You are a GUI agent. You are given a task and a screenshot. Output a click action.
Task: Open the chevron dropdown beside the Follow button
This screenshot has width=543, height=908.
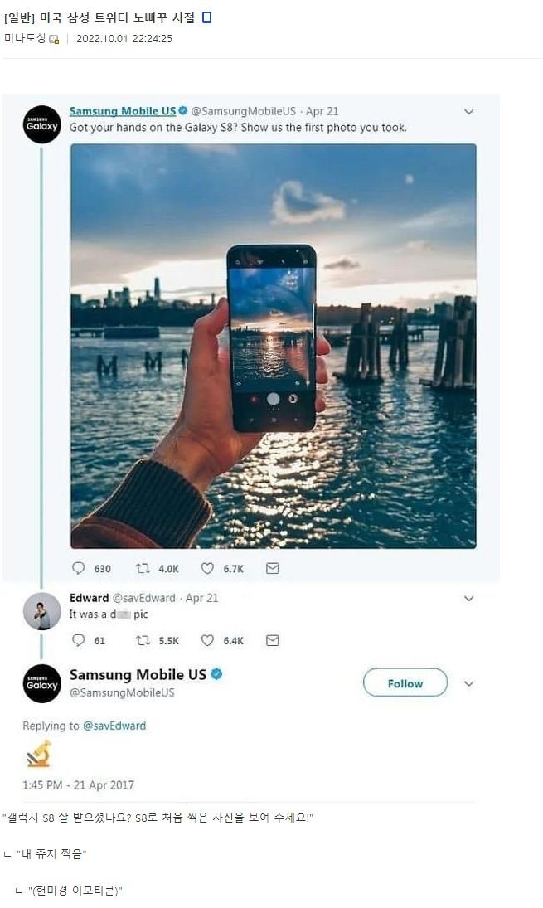click(x=468, y=683)
